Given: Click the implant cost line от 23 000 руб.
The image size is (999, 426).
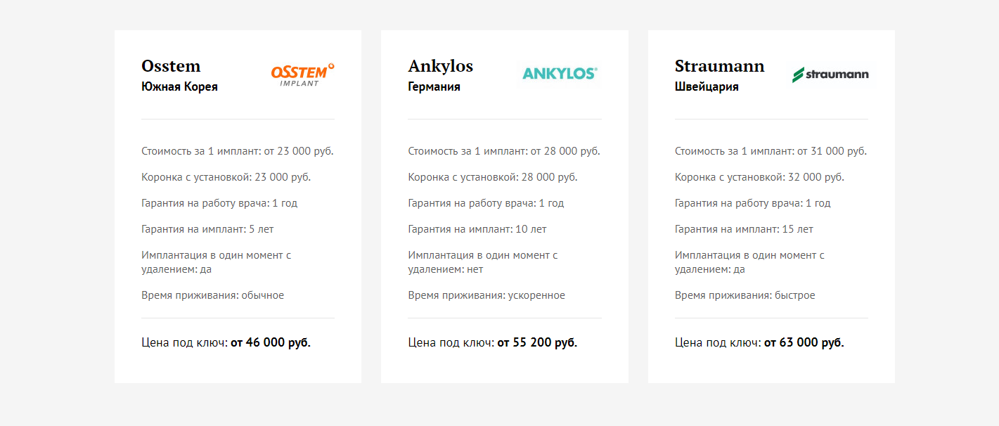Looking at the screenshot, I should tap(238, 151).
